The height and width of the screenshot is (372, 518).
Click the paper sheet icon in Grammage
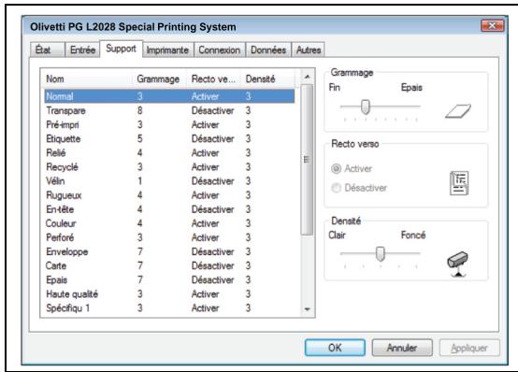pos(458,111)
